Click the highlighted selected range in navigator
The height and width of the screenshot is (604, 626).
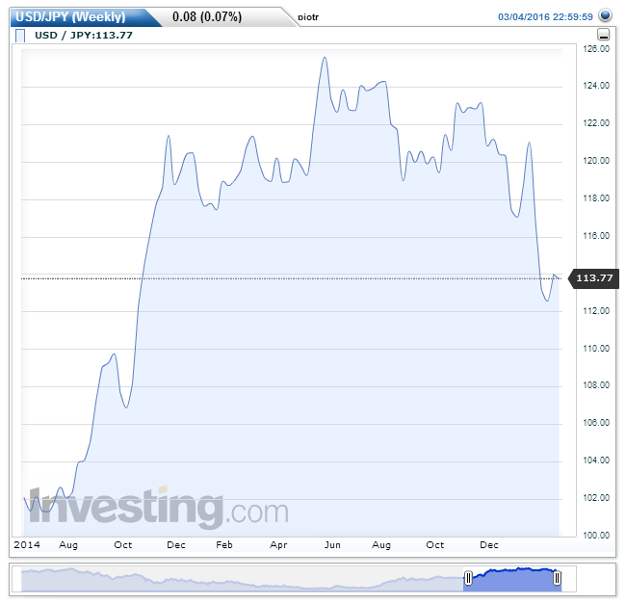(x=512, y=580)
